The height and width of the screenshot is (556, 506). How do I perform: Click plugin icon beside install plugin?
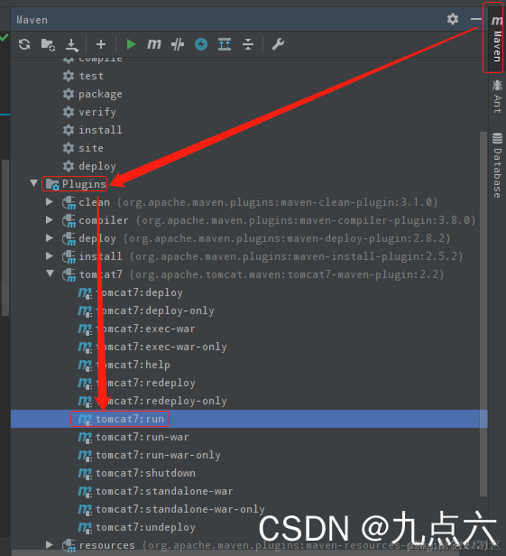[69, 257]
